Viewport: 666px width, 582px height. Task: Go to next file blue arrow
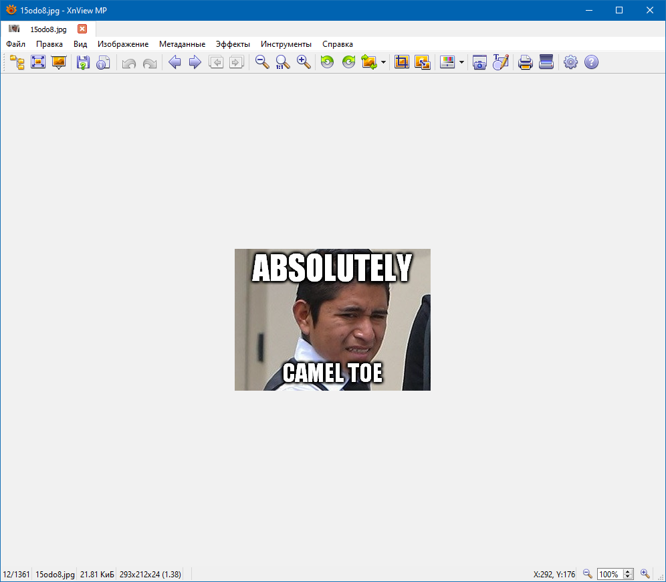pyautogui.click(x=195, y=62)
